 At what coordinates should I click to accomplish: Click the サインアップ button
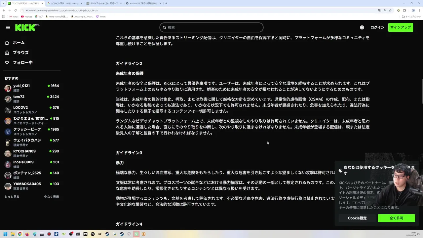pos(401,27)
